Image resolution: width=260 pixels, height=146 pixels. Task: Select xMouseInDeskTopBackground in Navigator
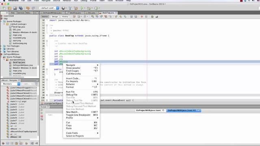[24, 131]
